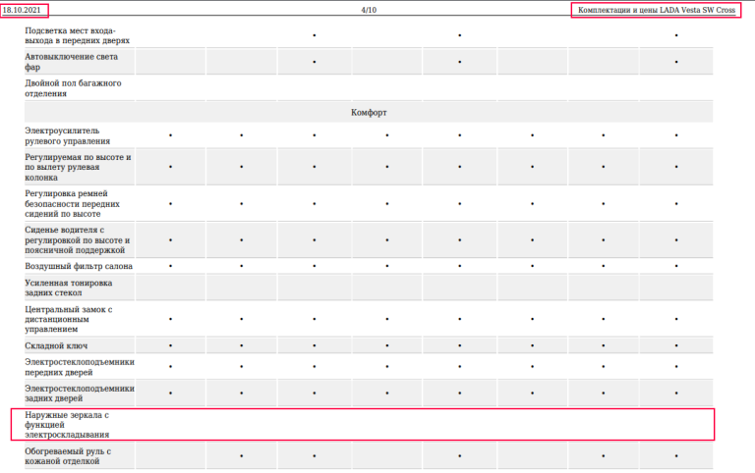Click 'Центральный замок' row label
Image resolution: width=755 pixels, height=473 pixels.
click(71, 319)
